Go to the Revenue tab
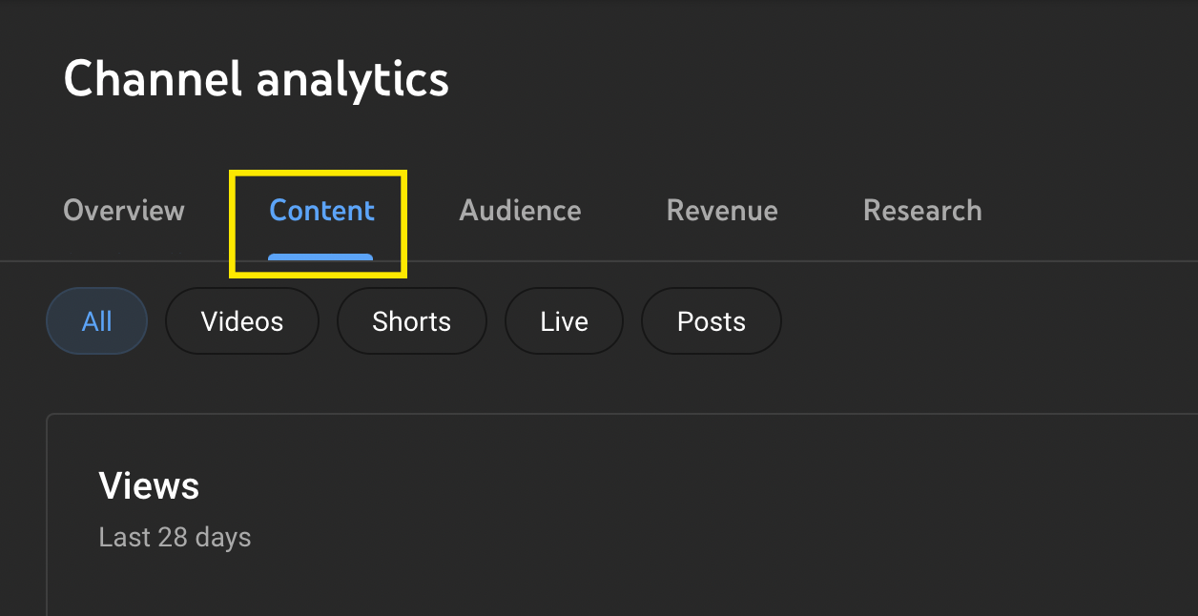This screenshot has height=616, width=1198. tap(722, 211)
